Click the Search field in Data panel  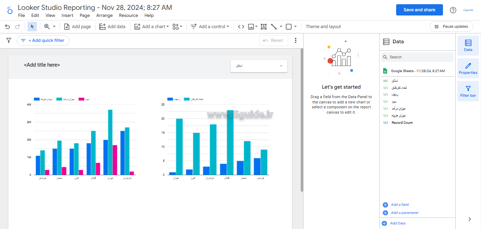click(417, 57)
